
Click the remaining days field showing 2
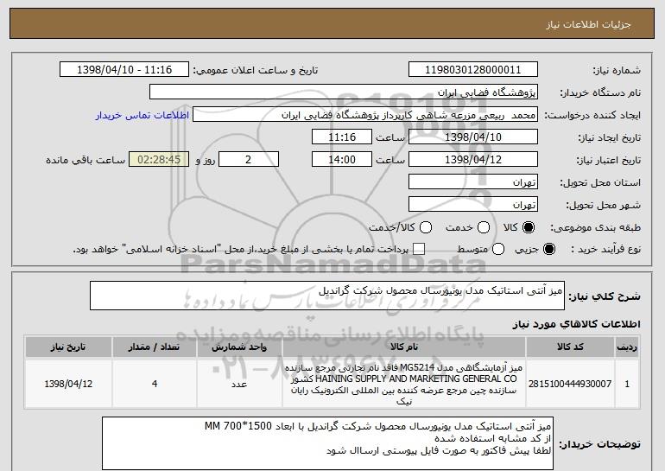tap(249, 160)
